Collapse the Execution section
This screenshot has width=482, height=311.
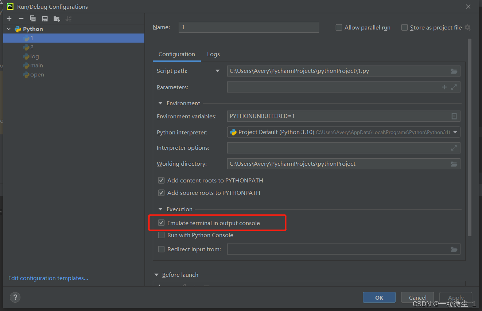160,209
